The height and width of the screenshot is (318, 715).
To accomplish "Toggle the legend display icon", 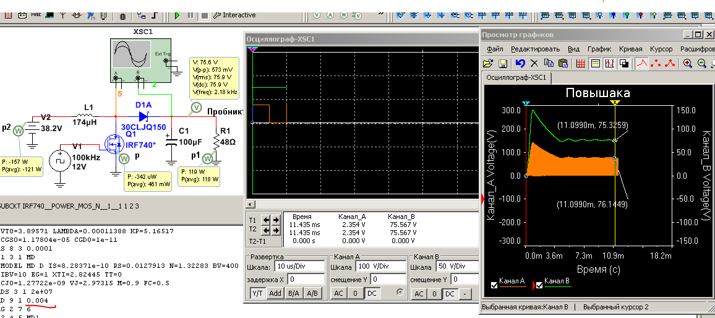I will pos(595,63).
